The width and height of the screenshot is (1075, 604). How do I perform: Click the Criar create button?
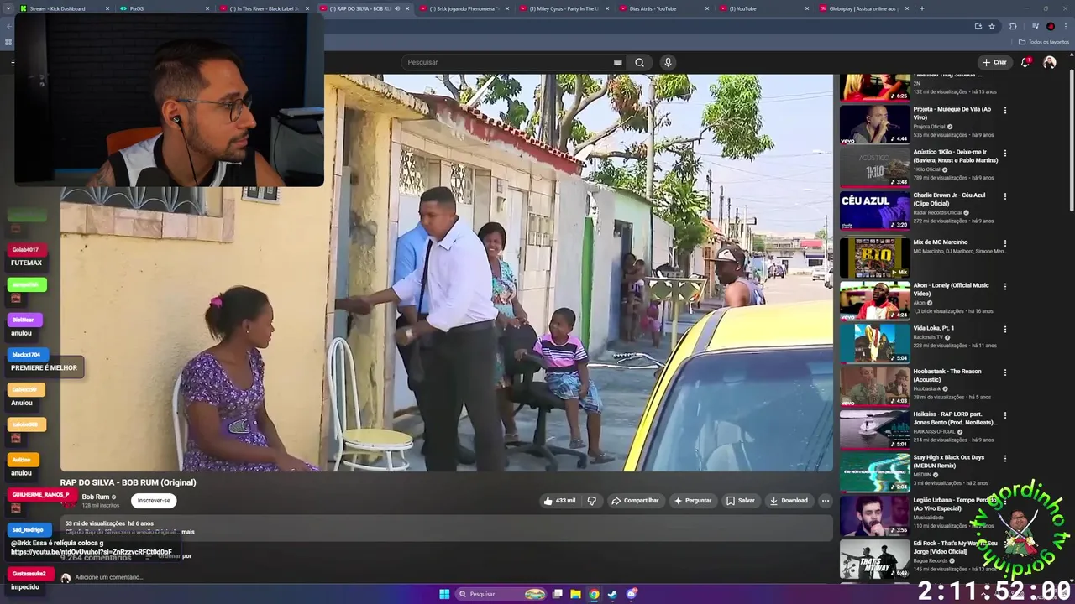pyautogui.click(x=994, y=62)
